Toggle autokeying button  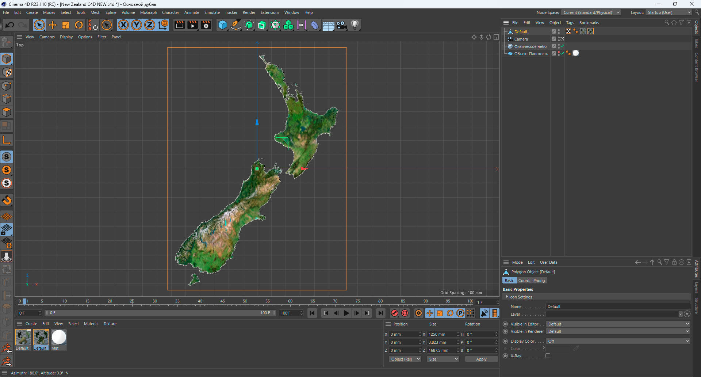coord(405,313)
